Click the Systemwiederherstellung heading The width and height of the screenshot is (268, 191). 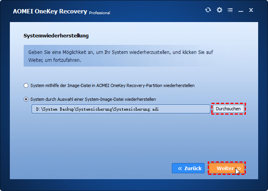[56, 36]
